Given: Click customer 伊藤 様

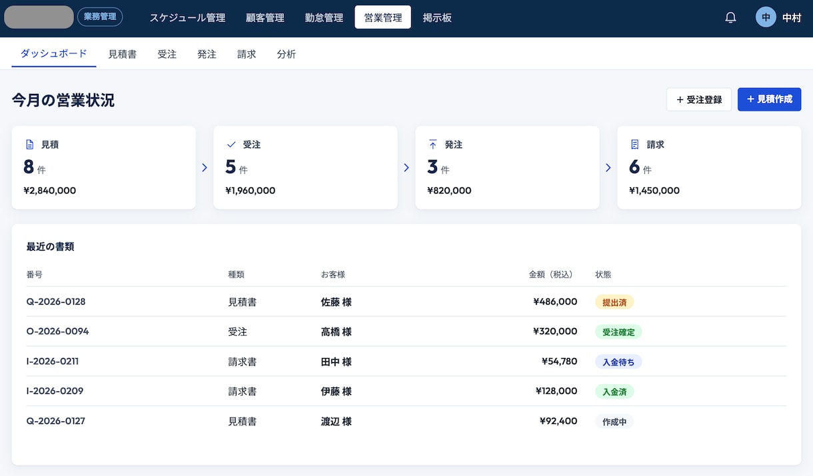Looking at the screenshot, I should [336, 391].
